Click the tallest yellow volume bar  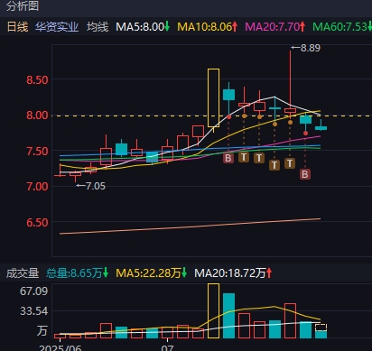[x=213, y=310]
